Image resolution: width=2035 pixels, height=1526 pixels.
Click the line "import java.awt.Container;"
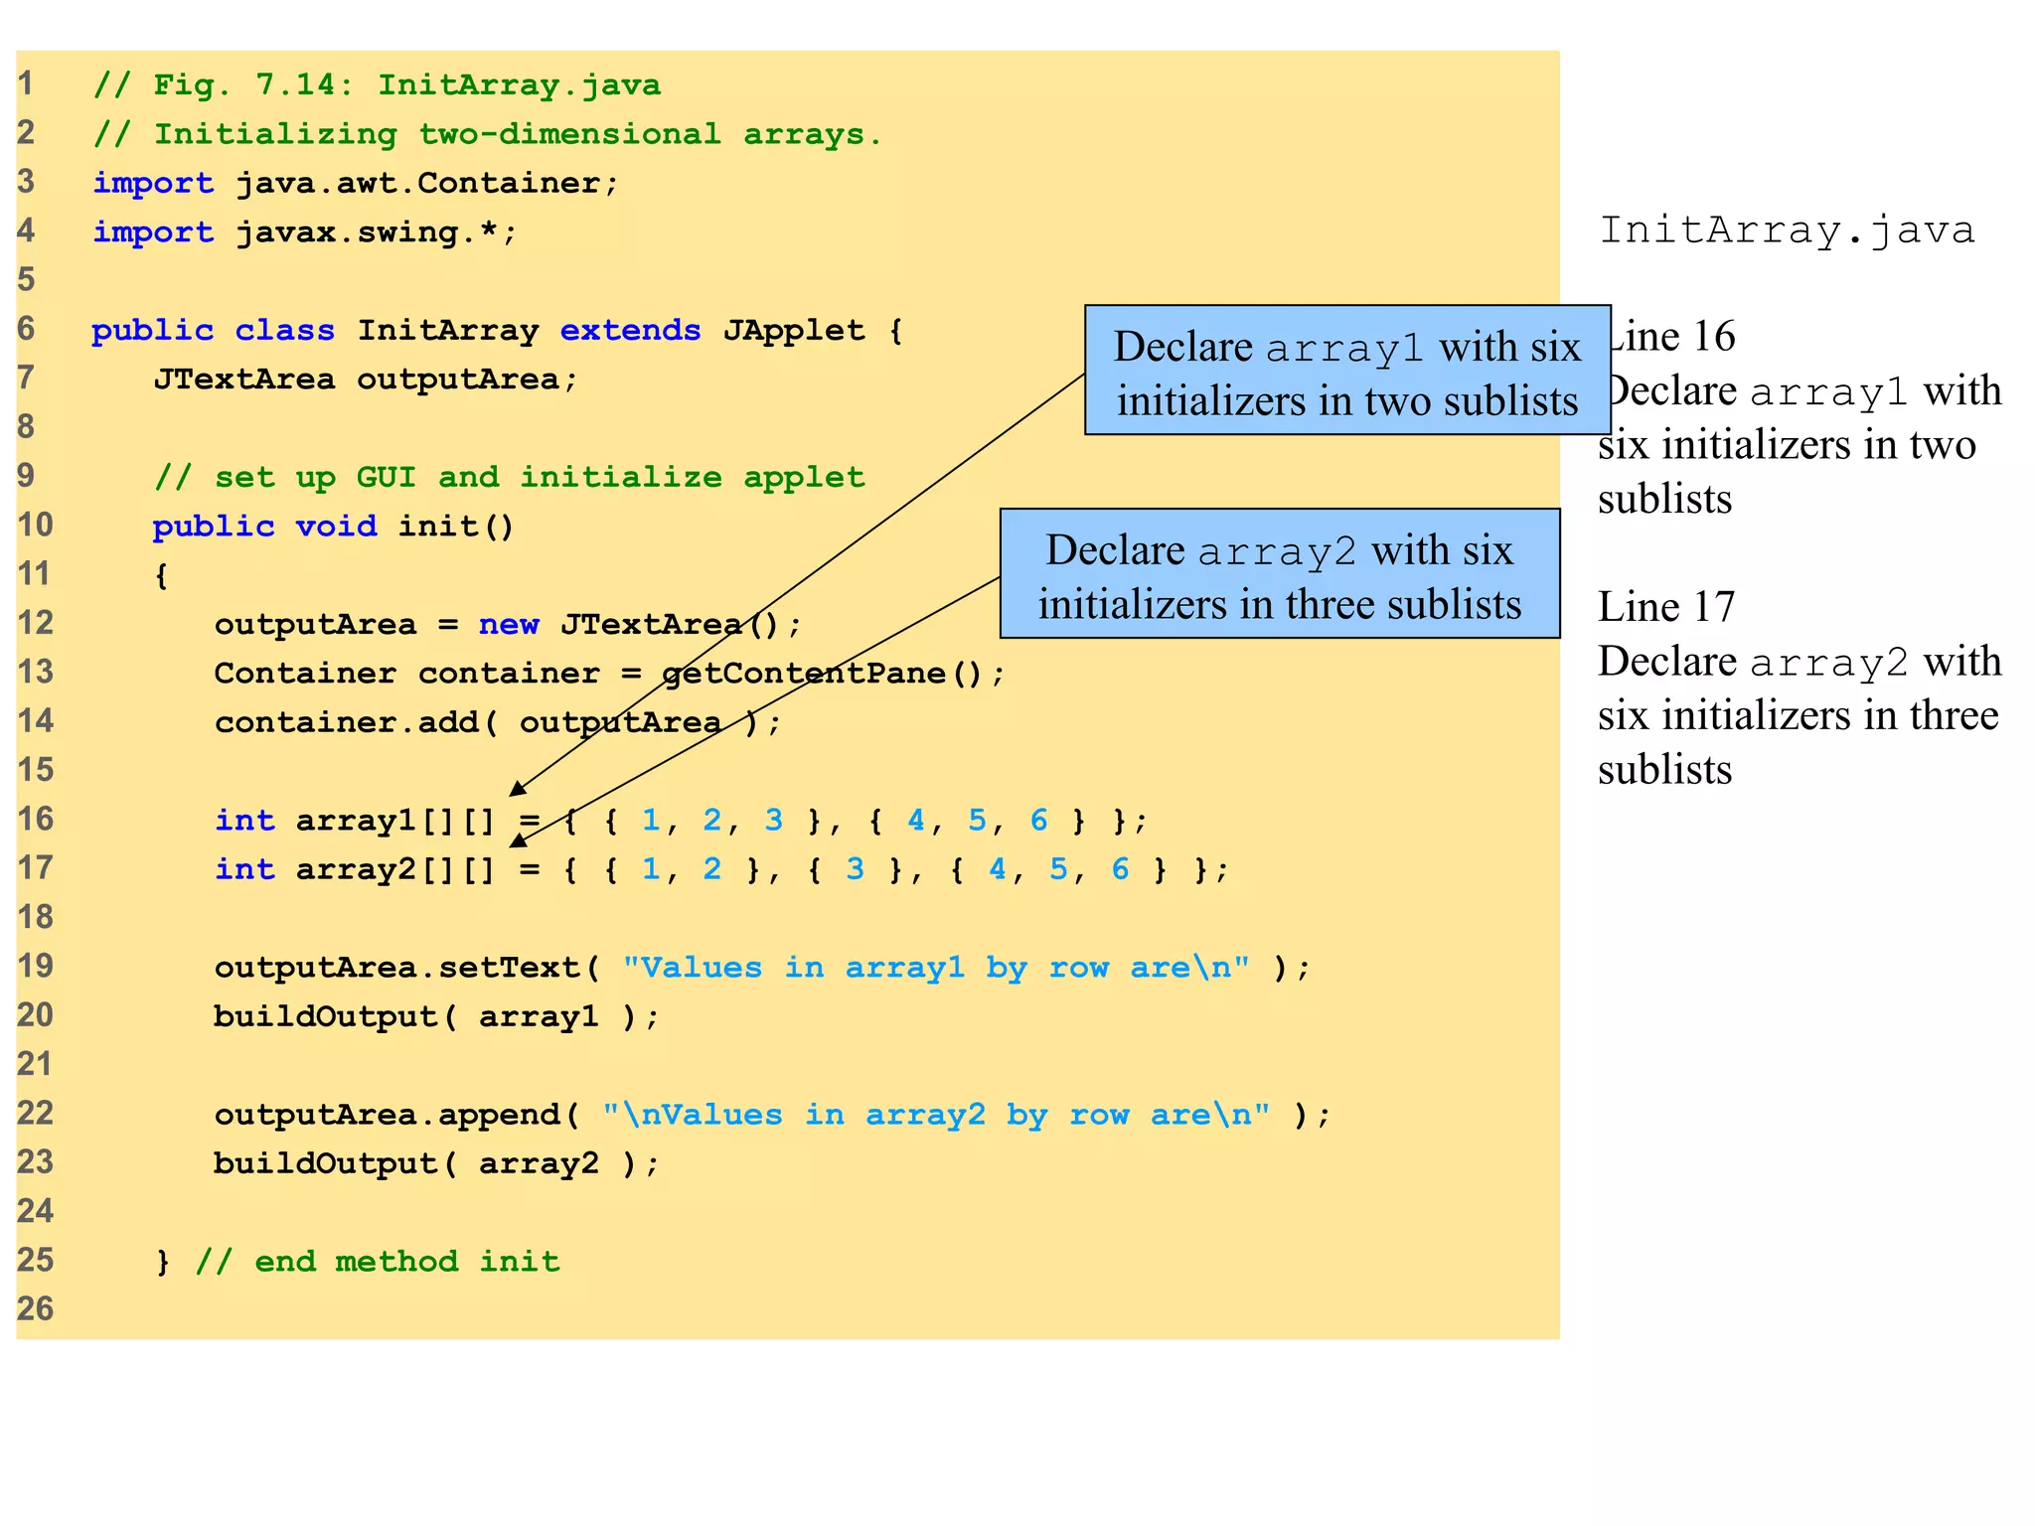coord(356,183)
